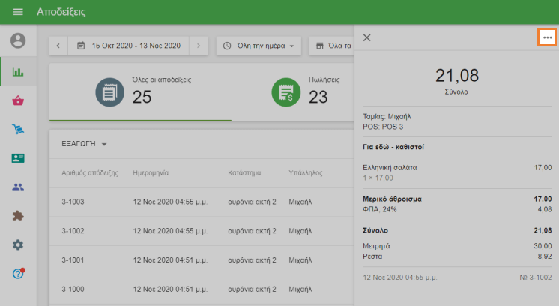Close the receipt details panel

point(366,37)
